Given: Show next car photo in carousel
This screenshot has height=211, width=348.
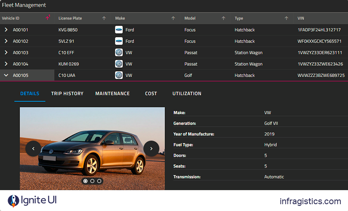Looking at the screenshot, I should (151, 149).
